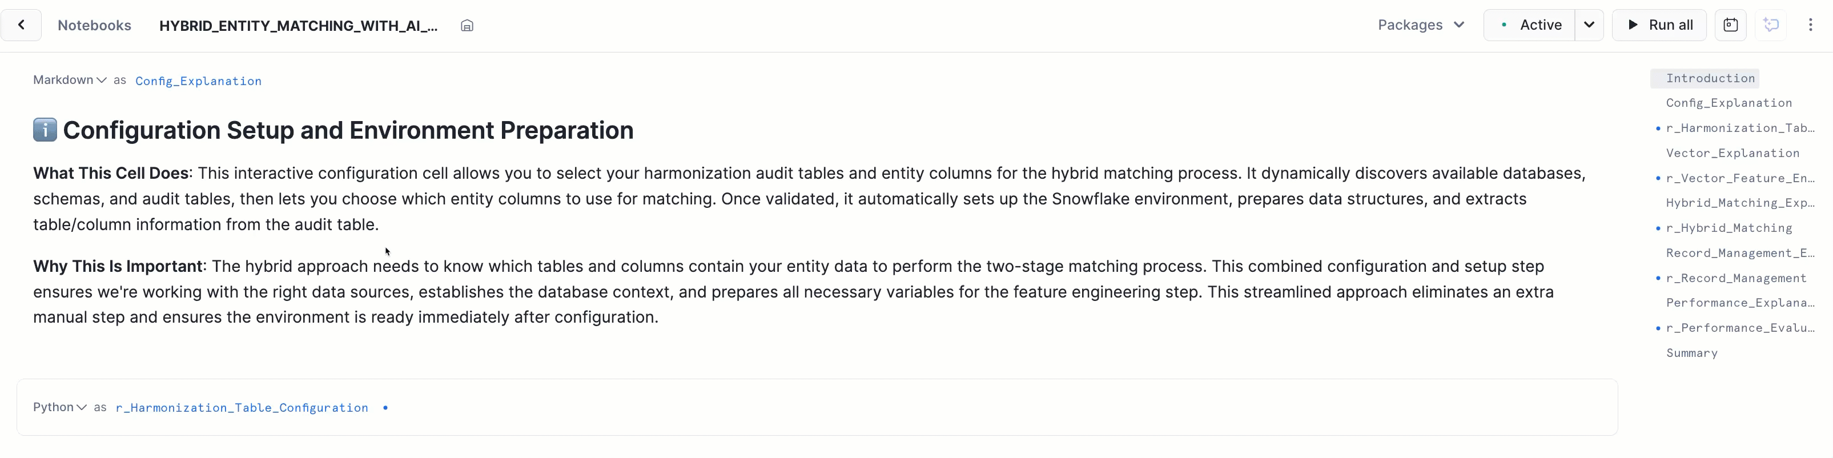Open the Packages dropdown

point(1420,25)
